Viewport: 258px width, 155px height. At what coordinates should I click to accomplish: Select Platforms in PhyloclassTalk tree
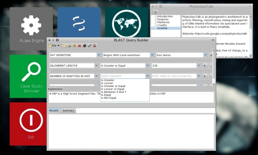(163, 22)
